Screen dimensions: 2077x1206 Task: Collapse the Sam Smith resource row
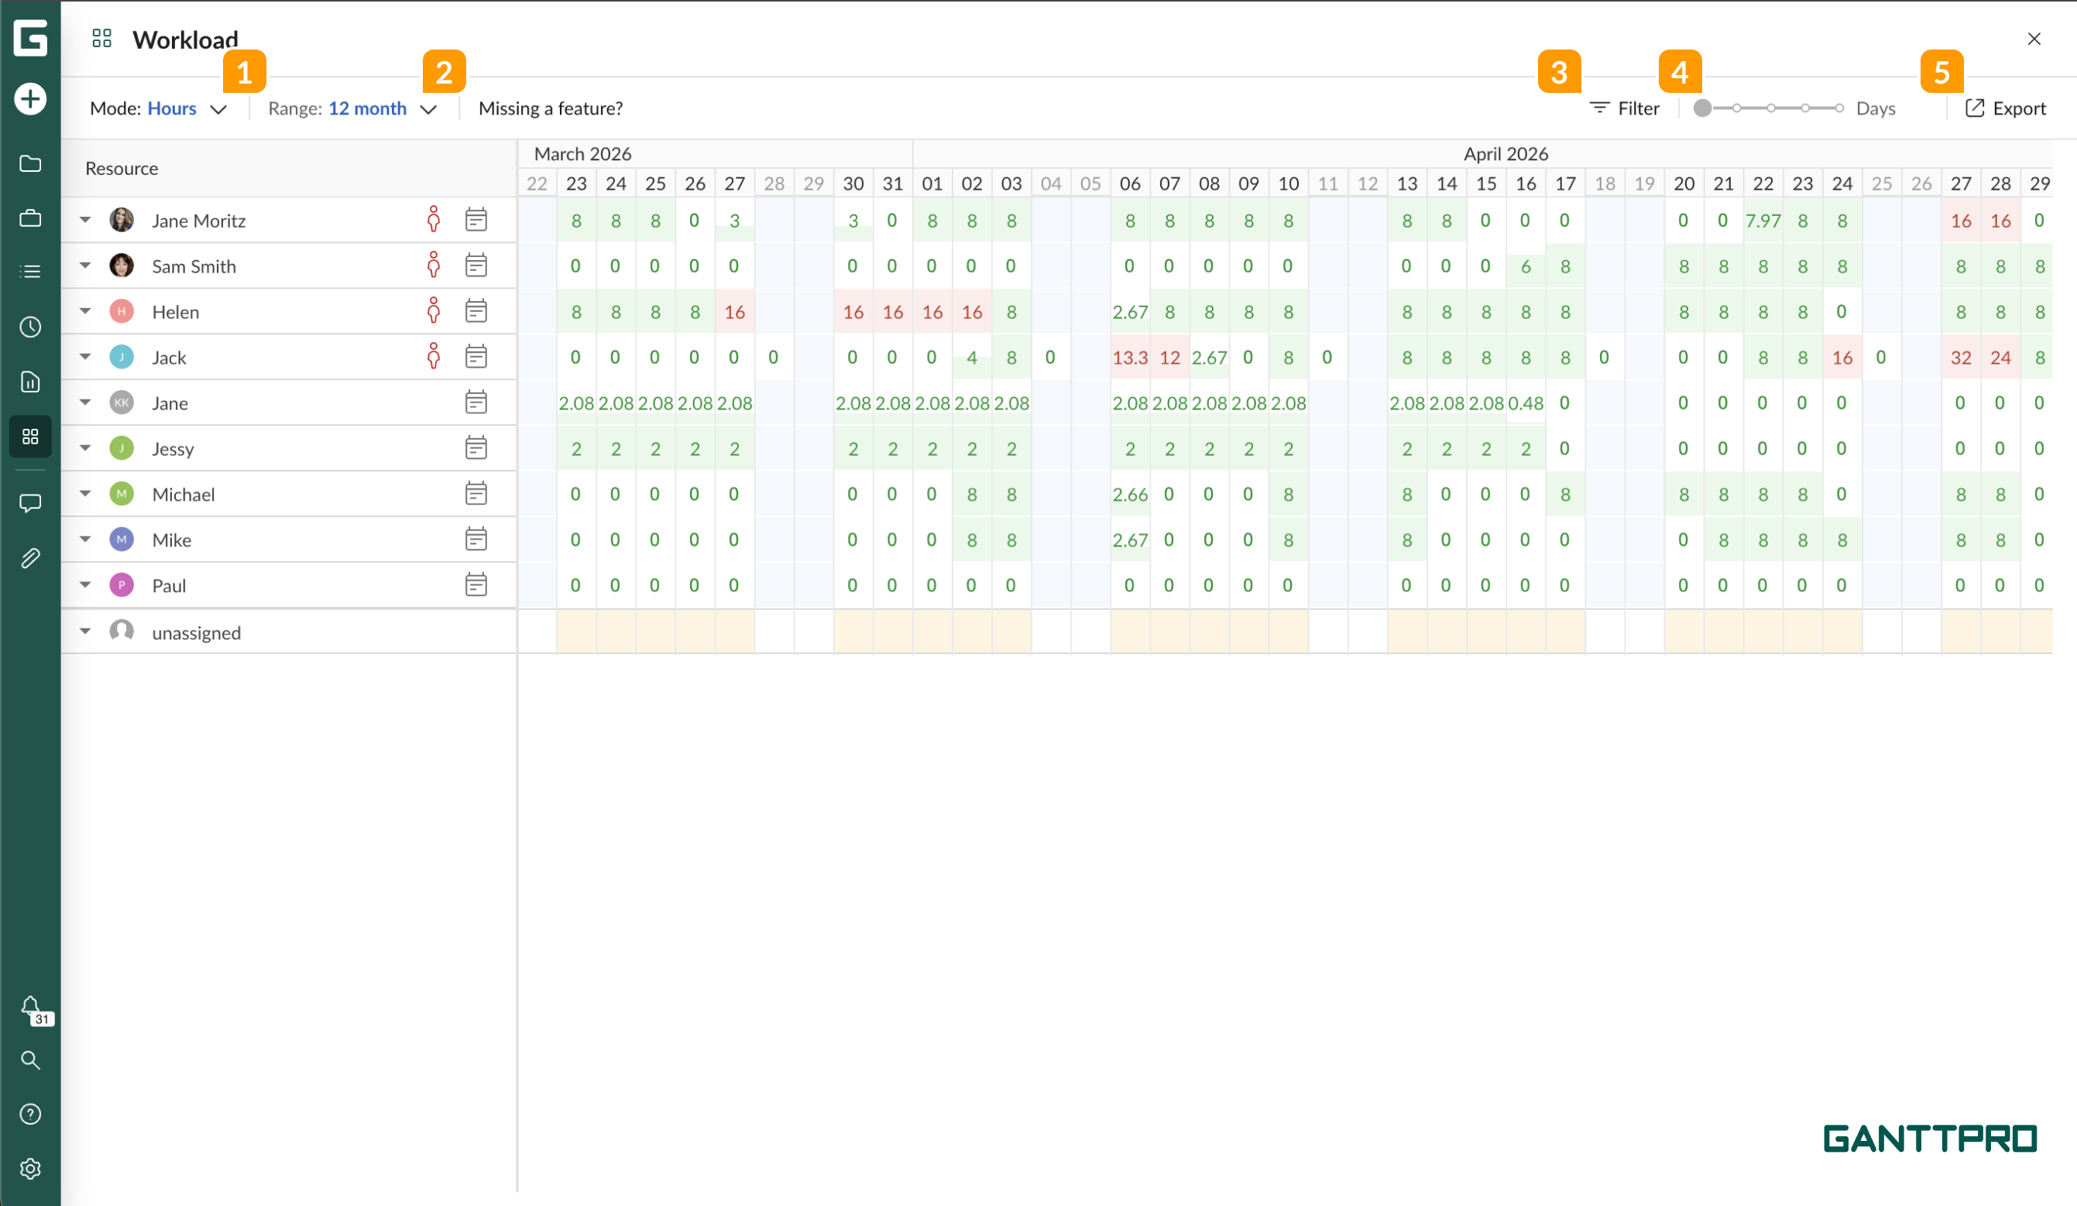85,266
